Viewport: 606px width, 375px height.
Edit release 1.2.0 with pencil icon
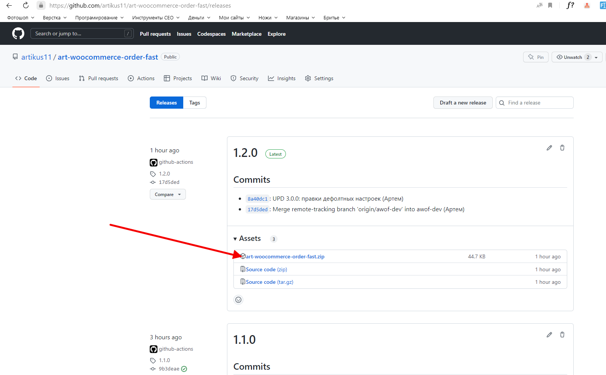click(549, 148)
